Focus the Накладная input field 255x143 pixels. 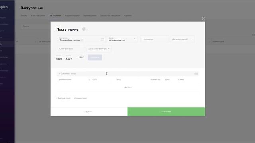154,39
